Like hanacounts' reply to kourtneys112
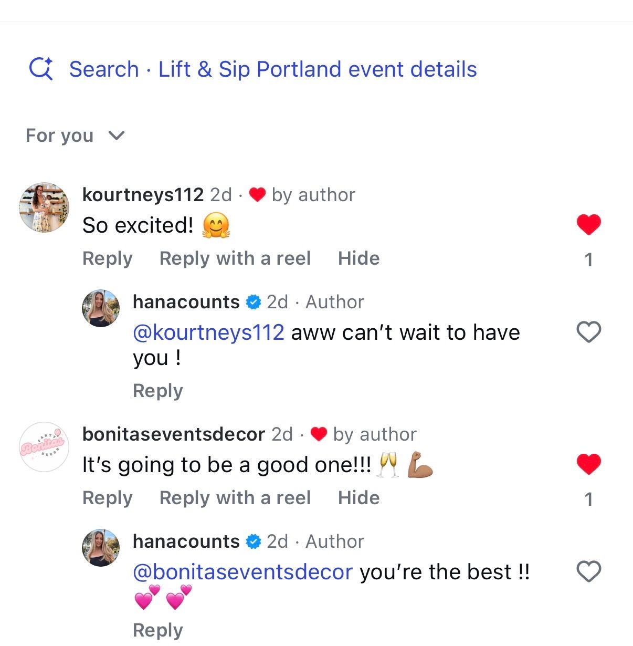This screenshot has width=633, height=646. pos(588,332)
